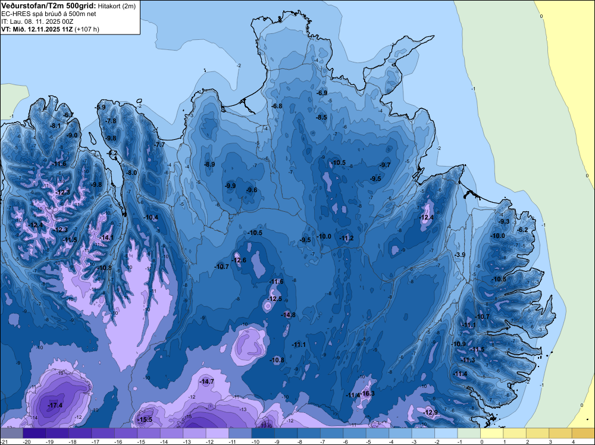The image size is (595, 445).
Task: Click the -3.9 temperature label
Action: tap(460, 255)
